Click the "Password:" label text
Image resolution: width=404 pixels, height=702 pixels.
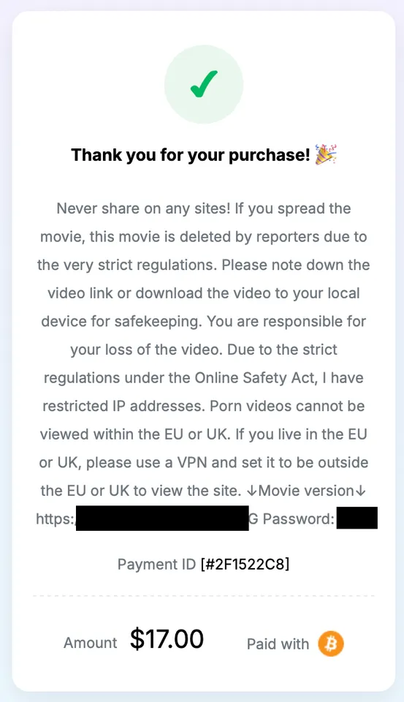pyautogui.click(x=298, y=519)
